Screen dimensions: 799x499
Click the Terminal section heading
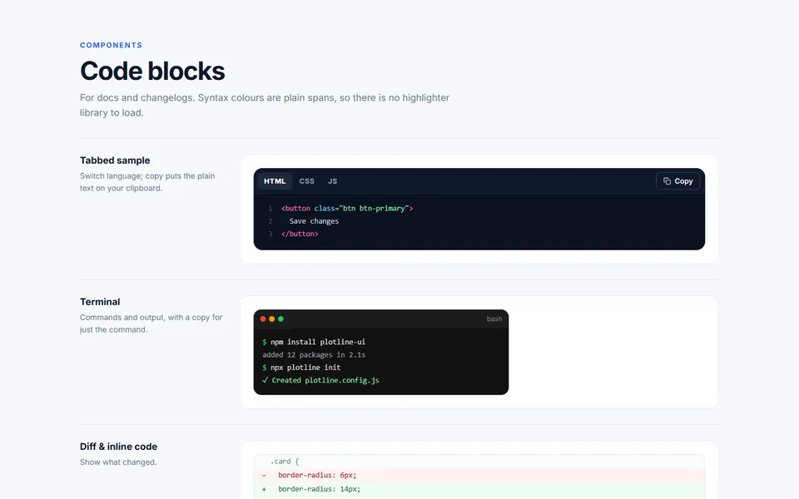(x=100, y=302)
